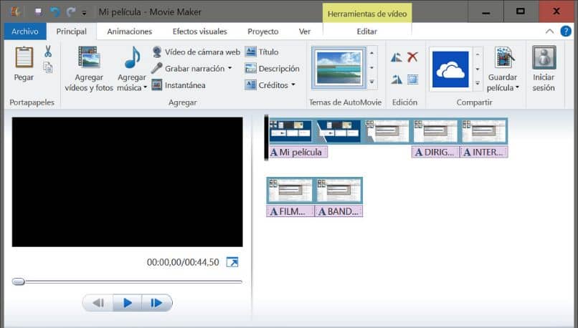The image size is (578, 328).
Task: Click the select all icon in Edición
Action: coord(413,79)
